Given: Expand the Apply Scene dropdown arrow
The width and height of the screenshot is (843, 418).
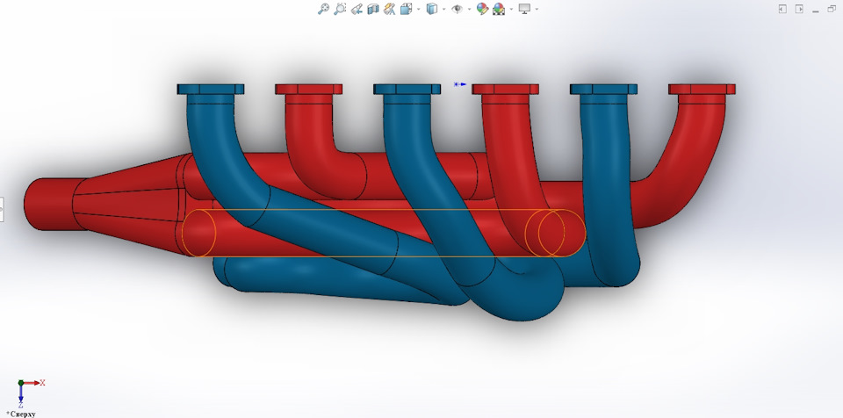Looking at the screenshot, I should click(x=511, y=9).
